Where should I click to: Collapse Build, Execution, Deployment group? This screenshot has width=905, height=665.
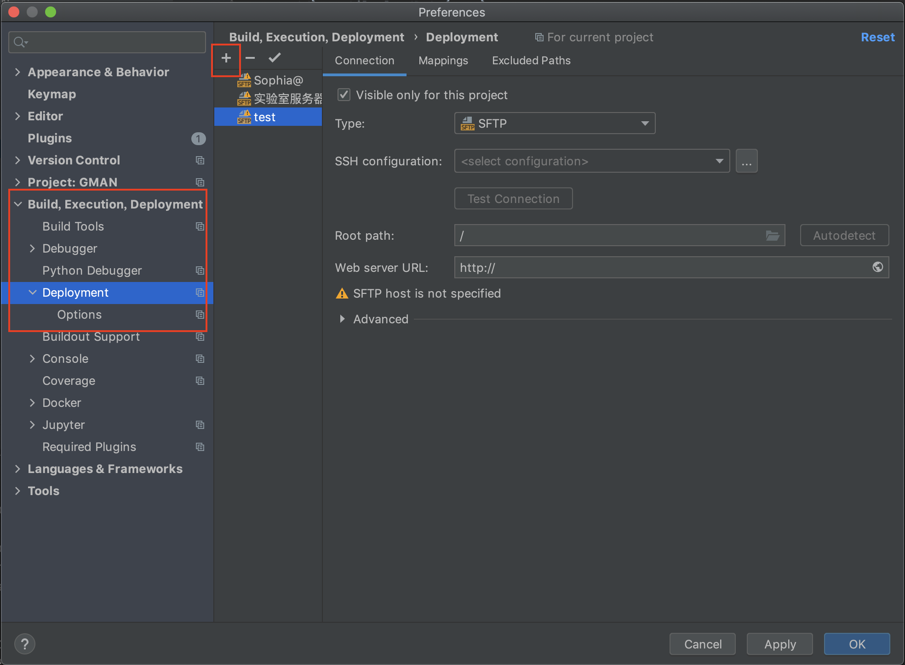(x=17, y=204)
